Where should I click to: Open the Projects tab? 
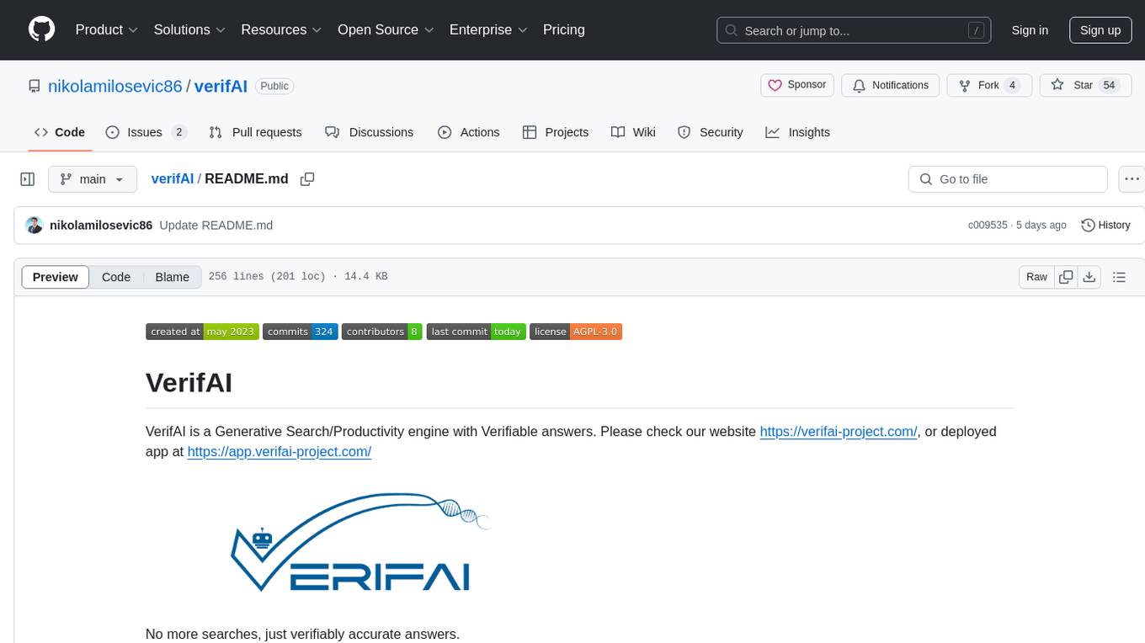556,132
